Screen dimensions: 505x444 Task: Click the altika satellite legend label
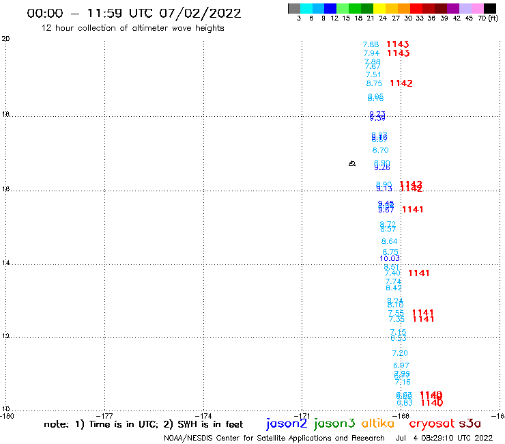tap(378, 423)
